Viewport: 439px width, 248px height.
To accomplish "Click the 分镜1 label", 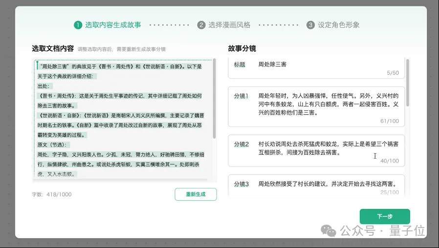I will pyautogui.click(x=241, y=96).
